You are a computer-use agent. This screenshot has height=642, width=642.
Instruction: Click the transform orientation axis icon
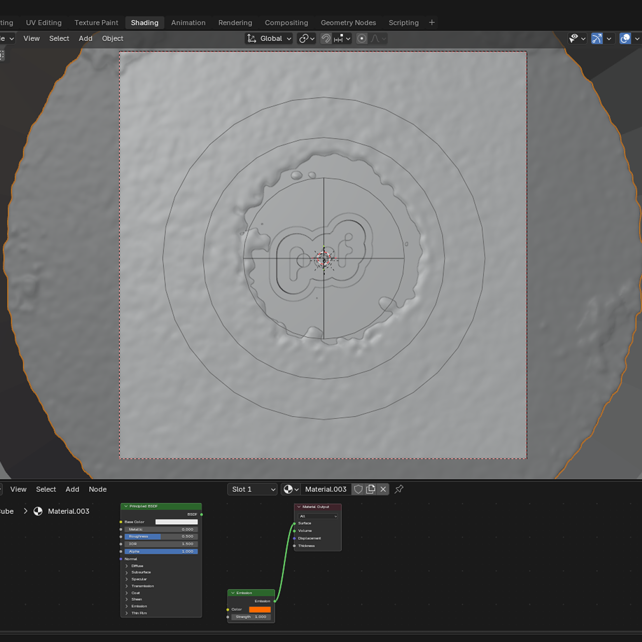(251, 38)
